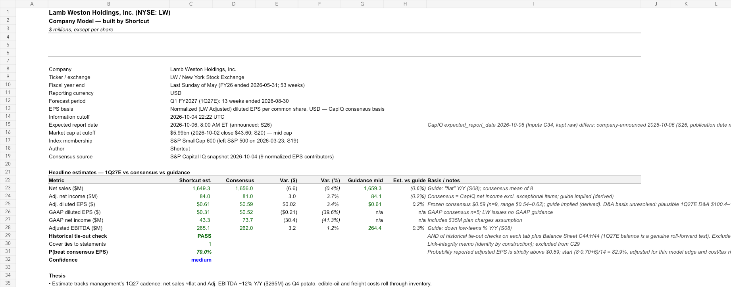Select the 'Guidance mid' heading cell
This screenshot has height=287, width=731.
[x=365, y=181]
